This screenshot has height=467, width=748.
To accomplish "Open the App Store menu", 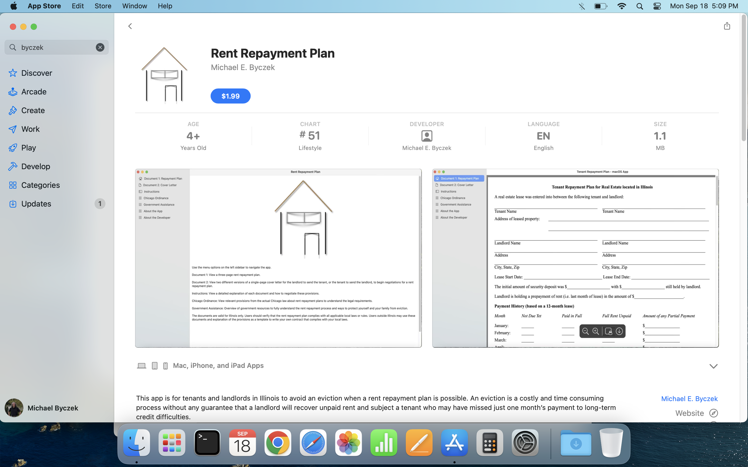I will (44, 6).
